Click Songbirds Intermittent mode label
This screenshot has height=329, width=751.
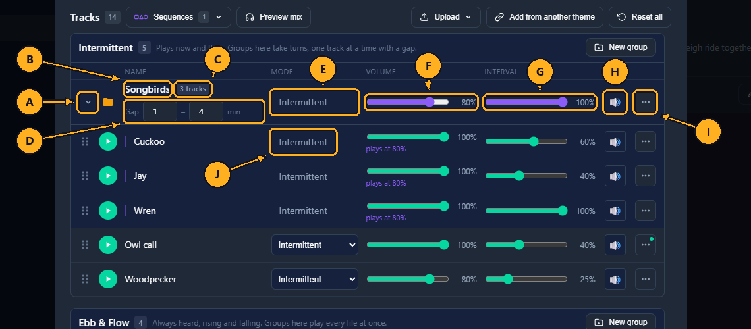303,102
